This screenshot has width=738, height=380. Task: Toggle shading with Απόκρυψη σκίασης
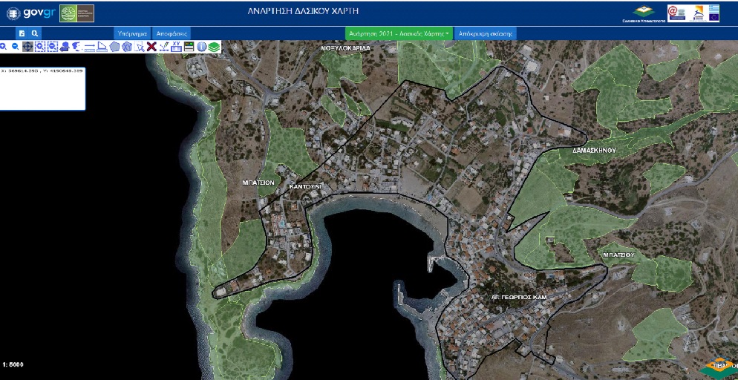click(485, 33)
